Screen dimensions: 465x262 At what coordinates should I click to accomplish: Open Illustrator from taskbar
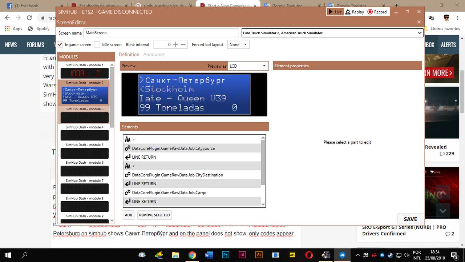(259, 255)
